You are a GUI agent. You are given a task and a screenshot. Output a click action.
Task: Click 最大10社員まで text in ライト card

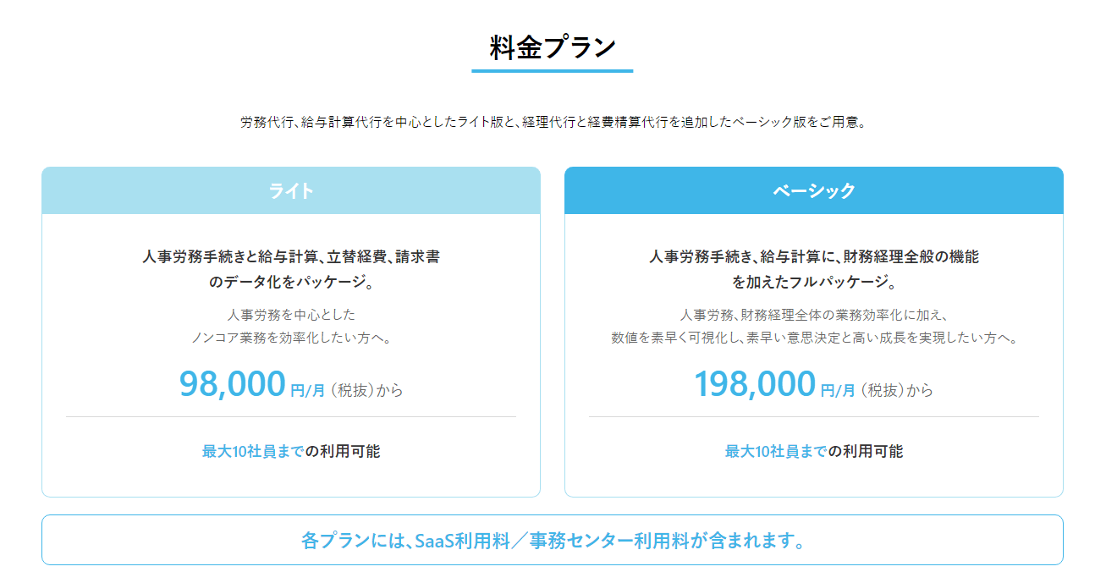[253, 451]
